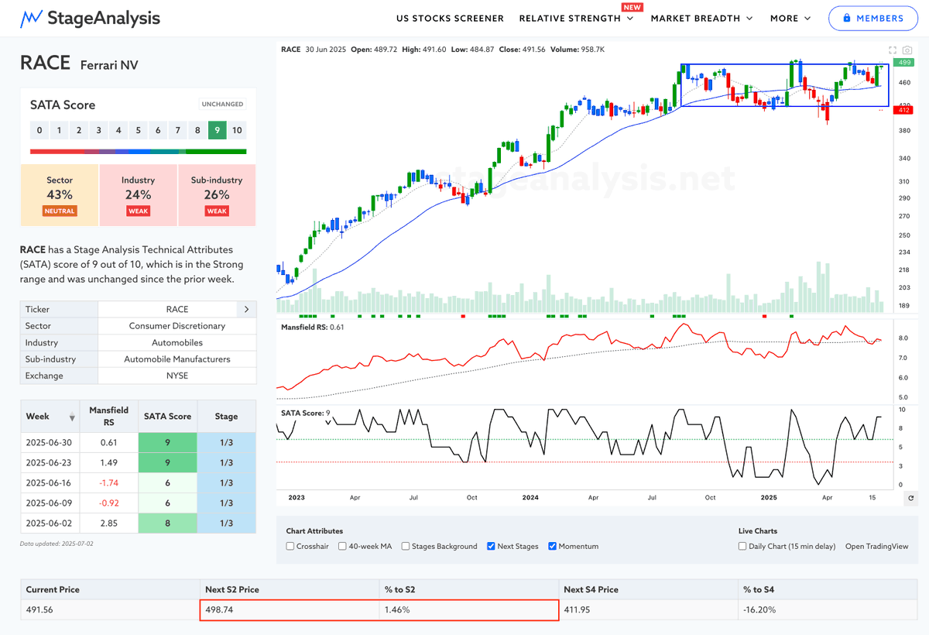
Task: Click the red 412 price label on the axis
Action: tap(903, 111)
